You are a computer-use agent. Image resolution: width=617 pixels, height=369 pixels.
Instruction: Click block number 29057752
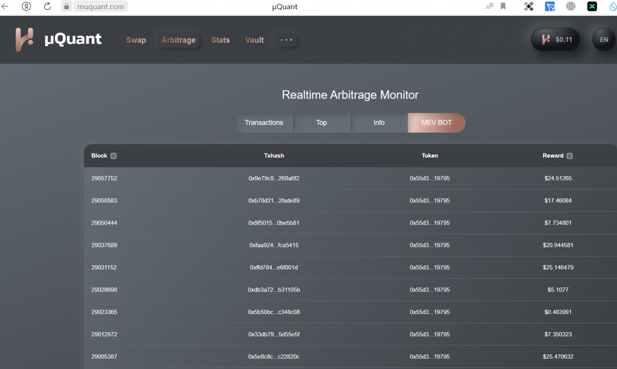[104, 178]
